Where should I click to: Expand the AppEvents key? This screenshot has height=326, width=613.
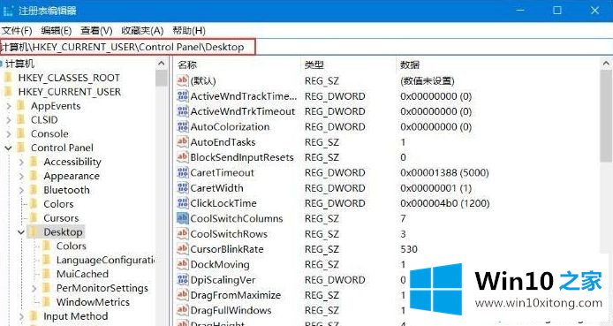[9, 106]
